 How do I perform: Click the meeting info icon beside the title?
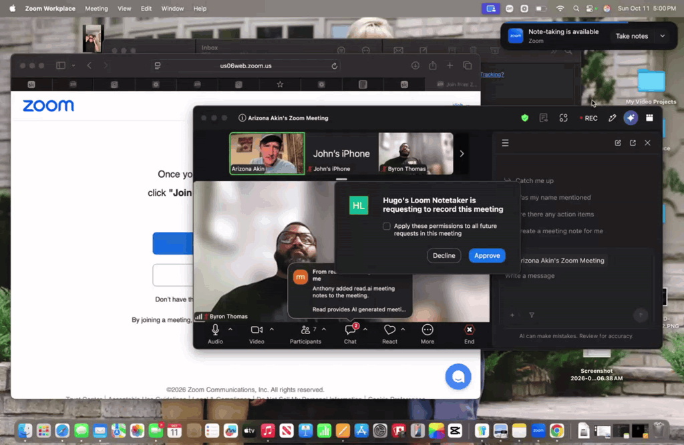(x=242, y=118)
